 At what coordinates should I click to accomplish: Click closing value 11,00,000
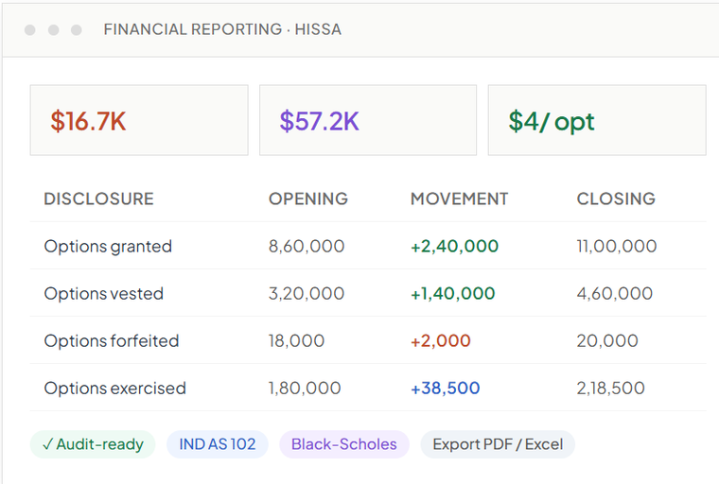[617, 247]
